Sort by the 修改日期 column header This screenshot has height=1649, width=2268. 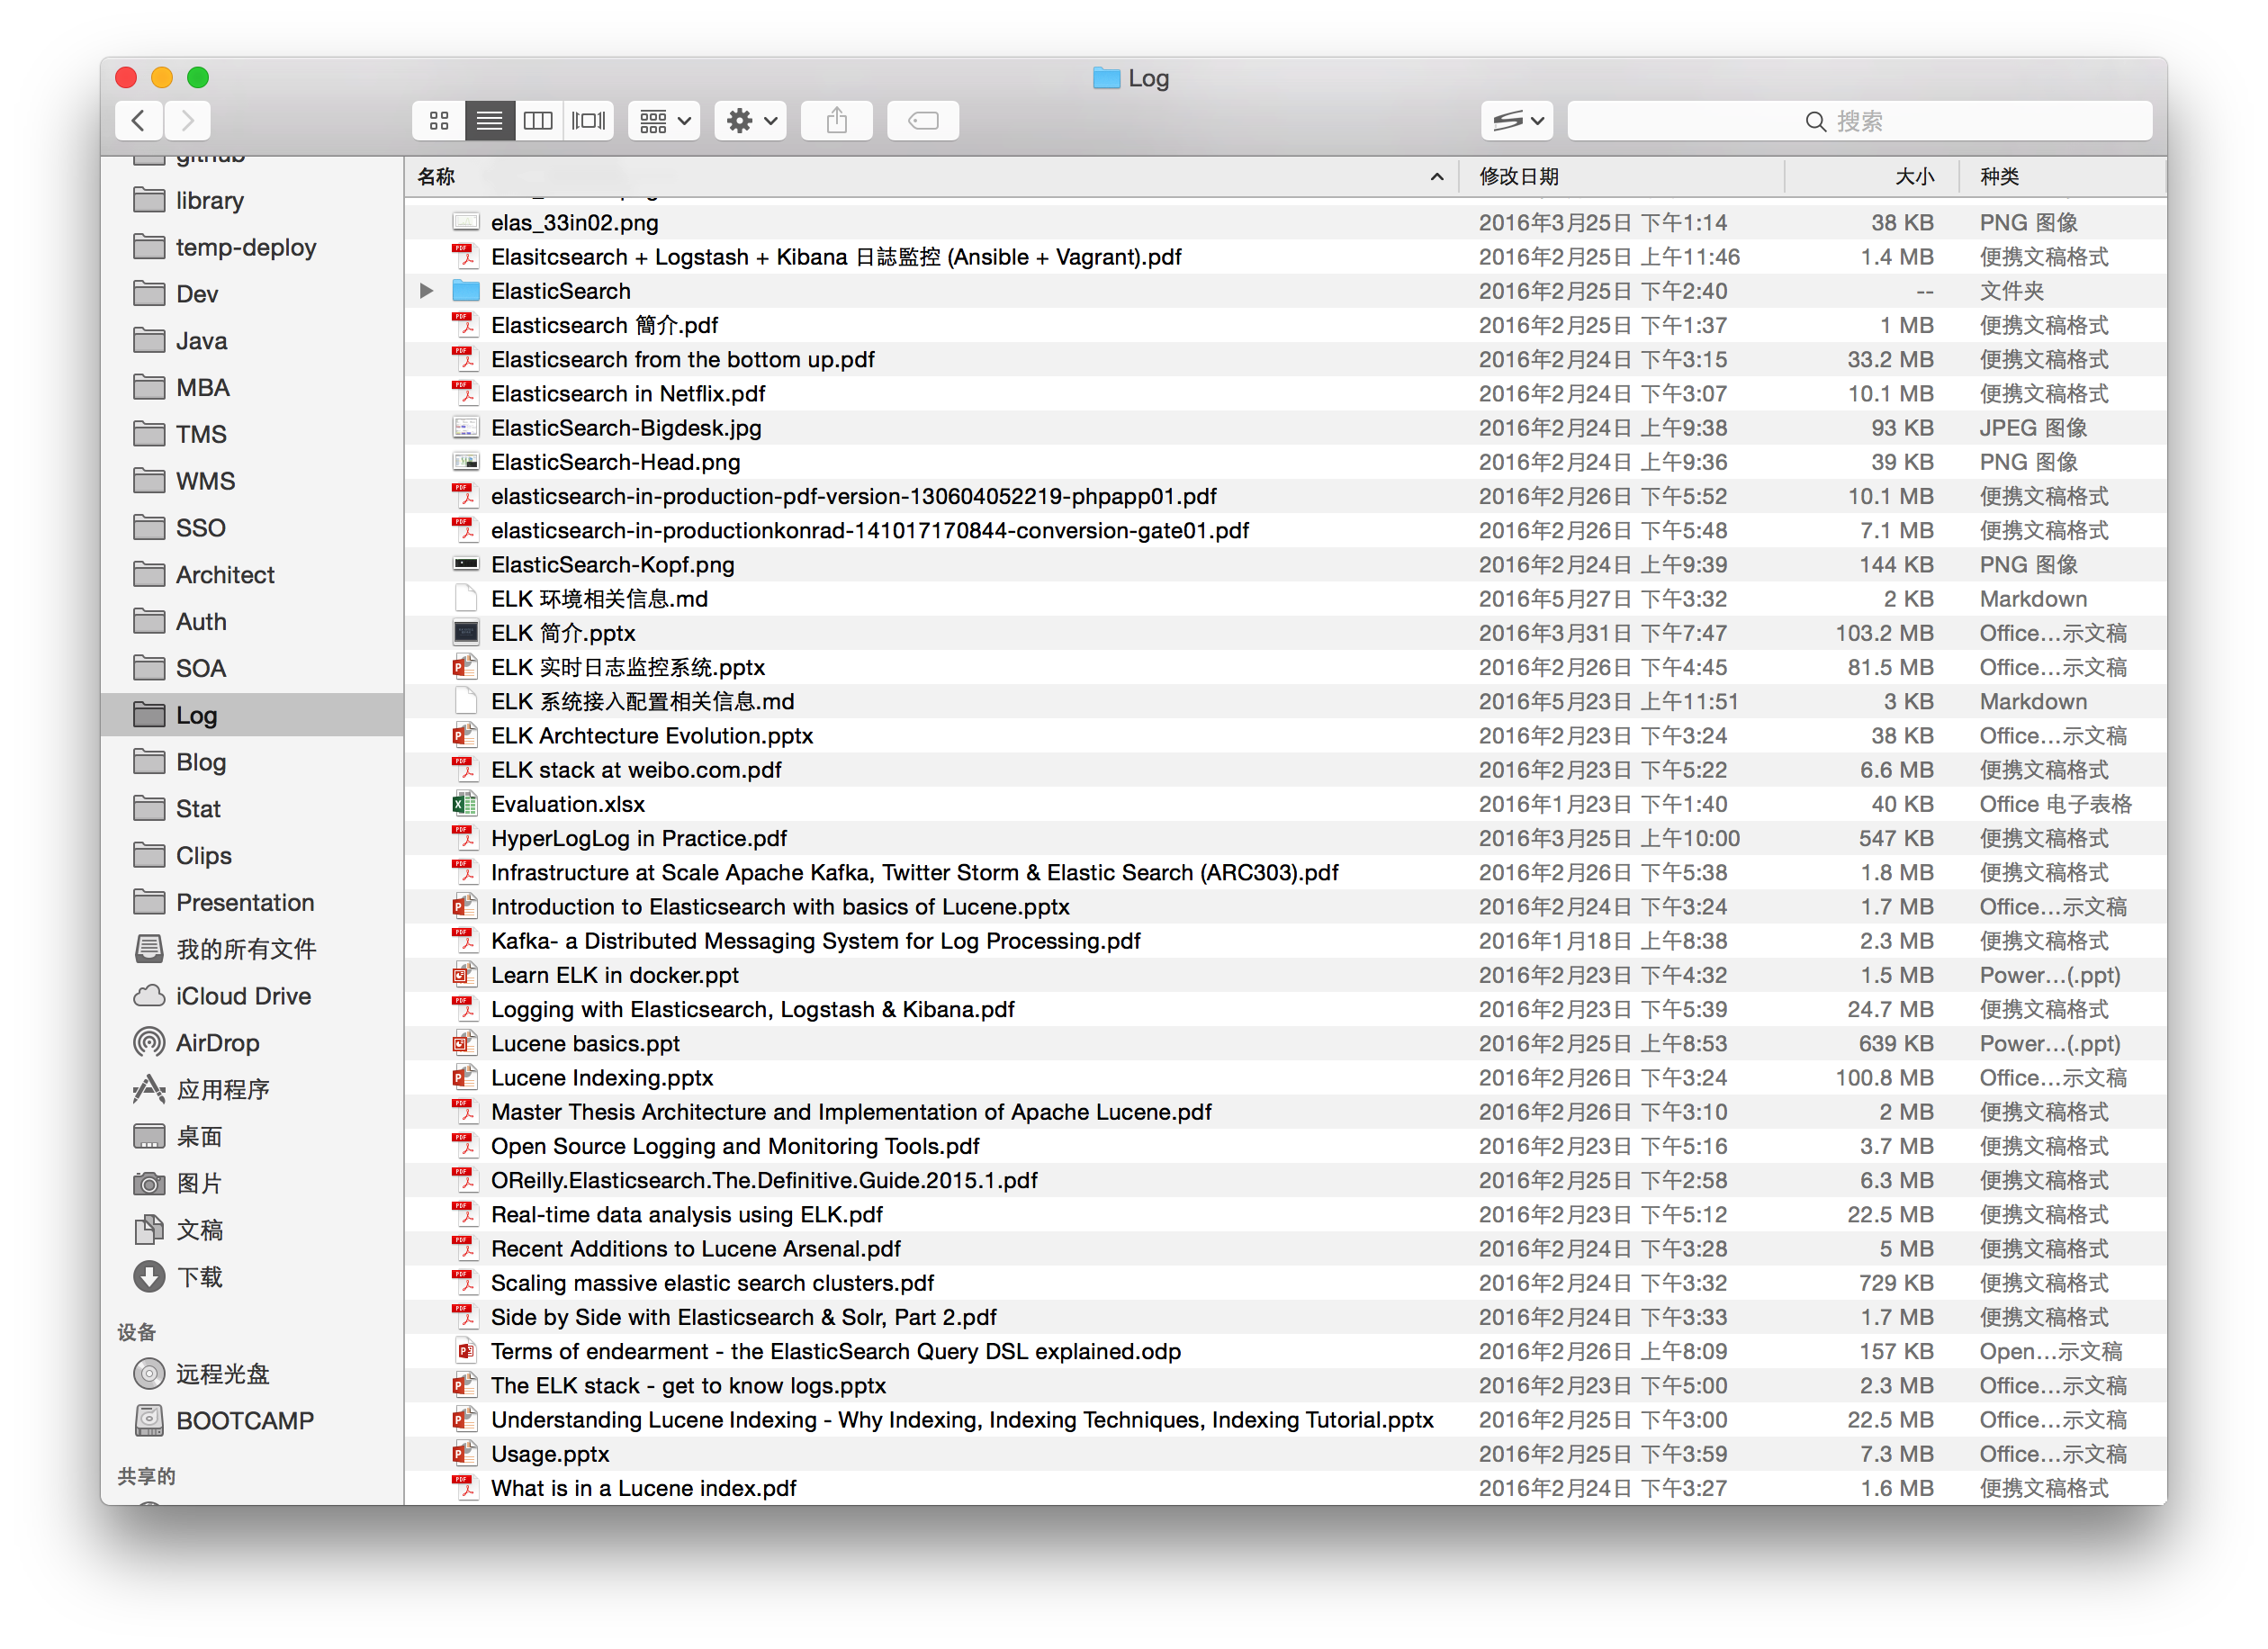(1519, 177)
